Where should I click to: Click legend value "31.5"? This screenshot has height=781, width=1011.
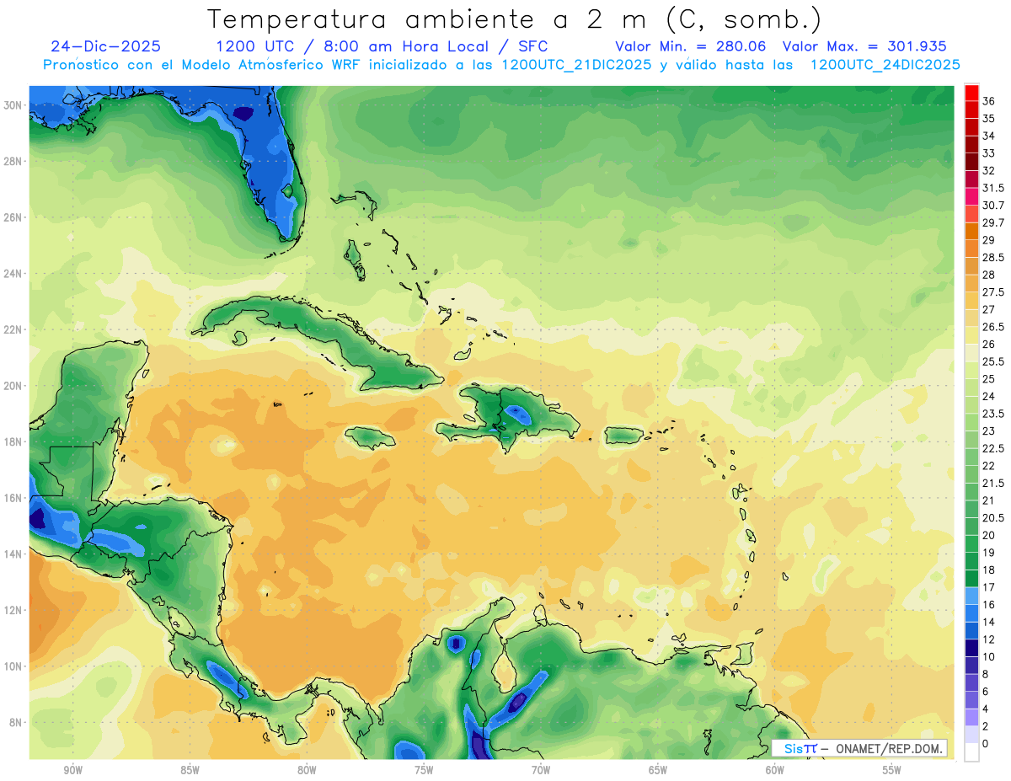993,188
